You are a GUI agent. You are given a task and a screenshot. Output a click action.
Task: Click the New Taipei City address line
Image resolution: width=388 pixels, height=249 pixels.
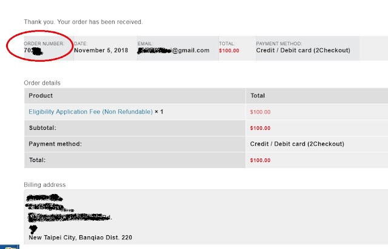(x=81, y=238)
